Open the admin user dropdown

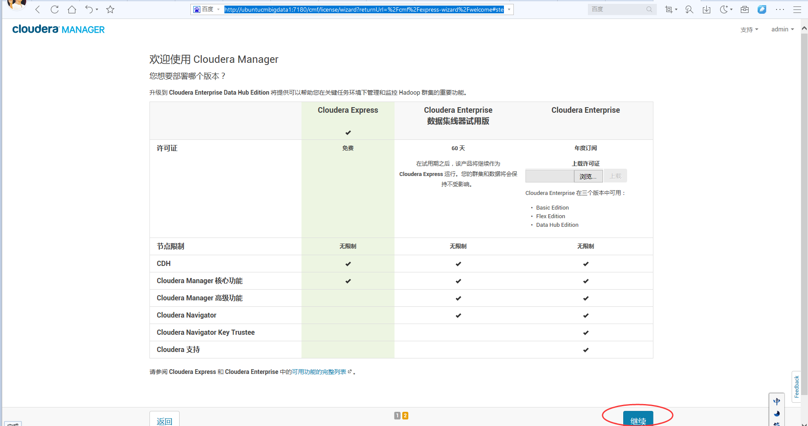[783, 29]
